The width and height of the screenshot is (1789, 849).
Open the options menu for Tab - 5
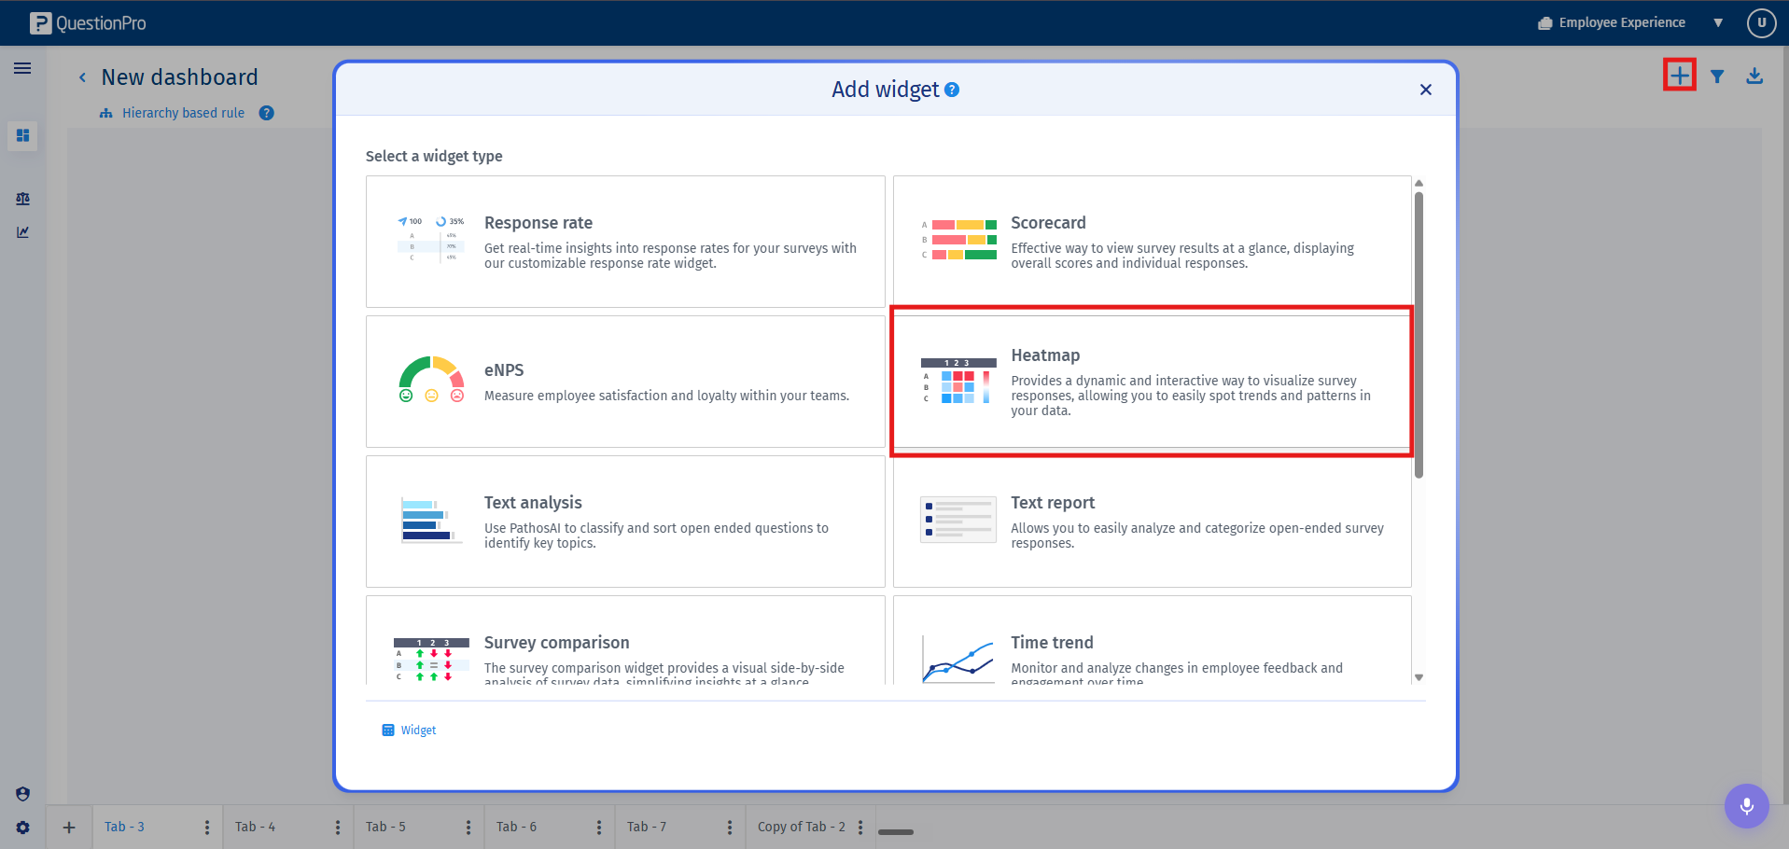(x=468, y=828)
